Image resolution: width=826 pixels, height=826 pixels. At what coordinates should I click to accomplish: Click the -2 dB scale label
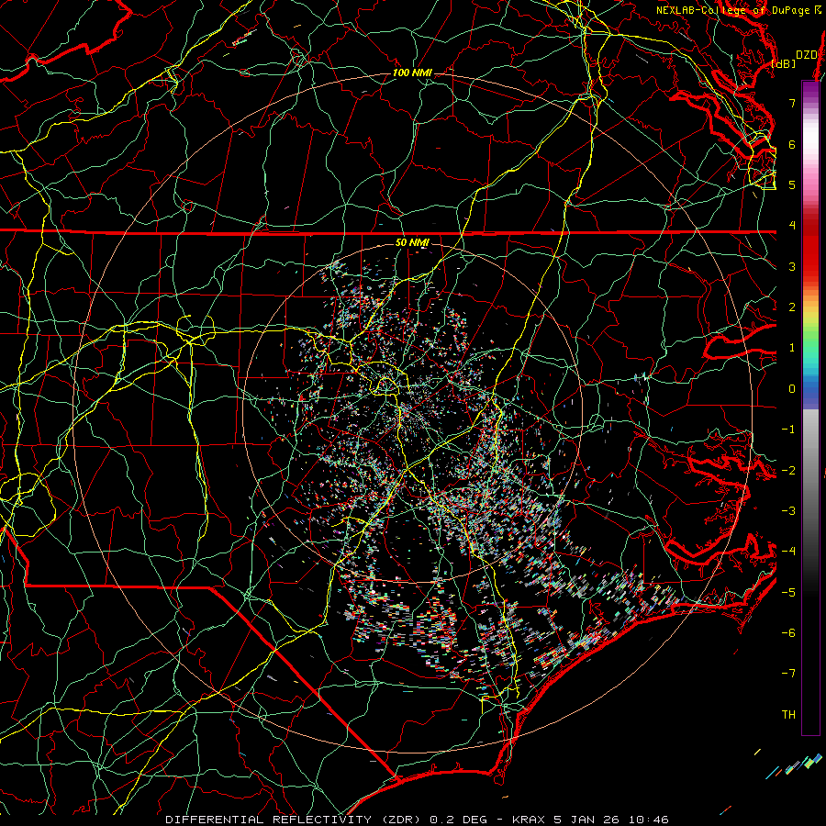788,471
